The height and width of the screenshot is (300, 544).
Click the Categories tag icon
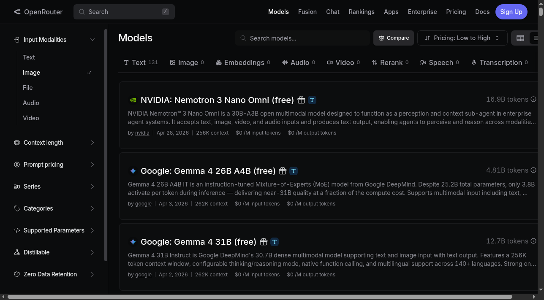pos(17,208)
